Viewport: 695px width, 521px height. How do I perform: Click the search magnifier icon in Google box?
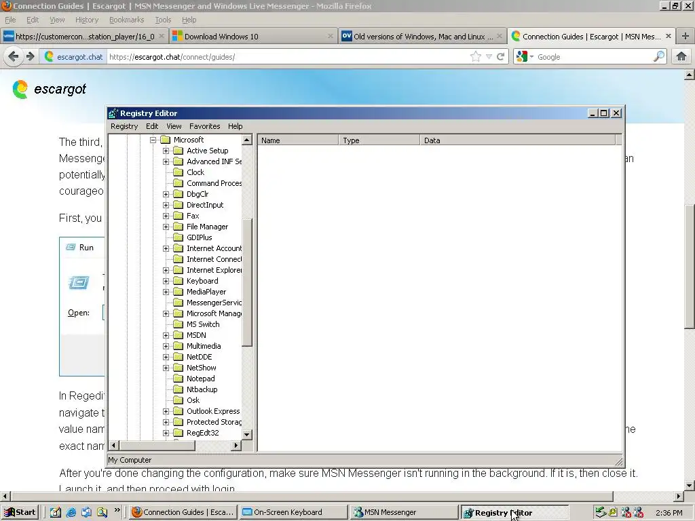[659, 57]
